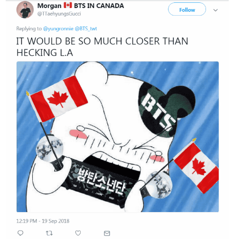Expand the tweet options chevron menu
Viewport: 233px width, 240px height.
(215, 10)
